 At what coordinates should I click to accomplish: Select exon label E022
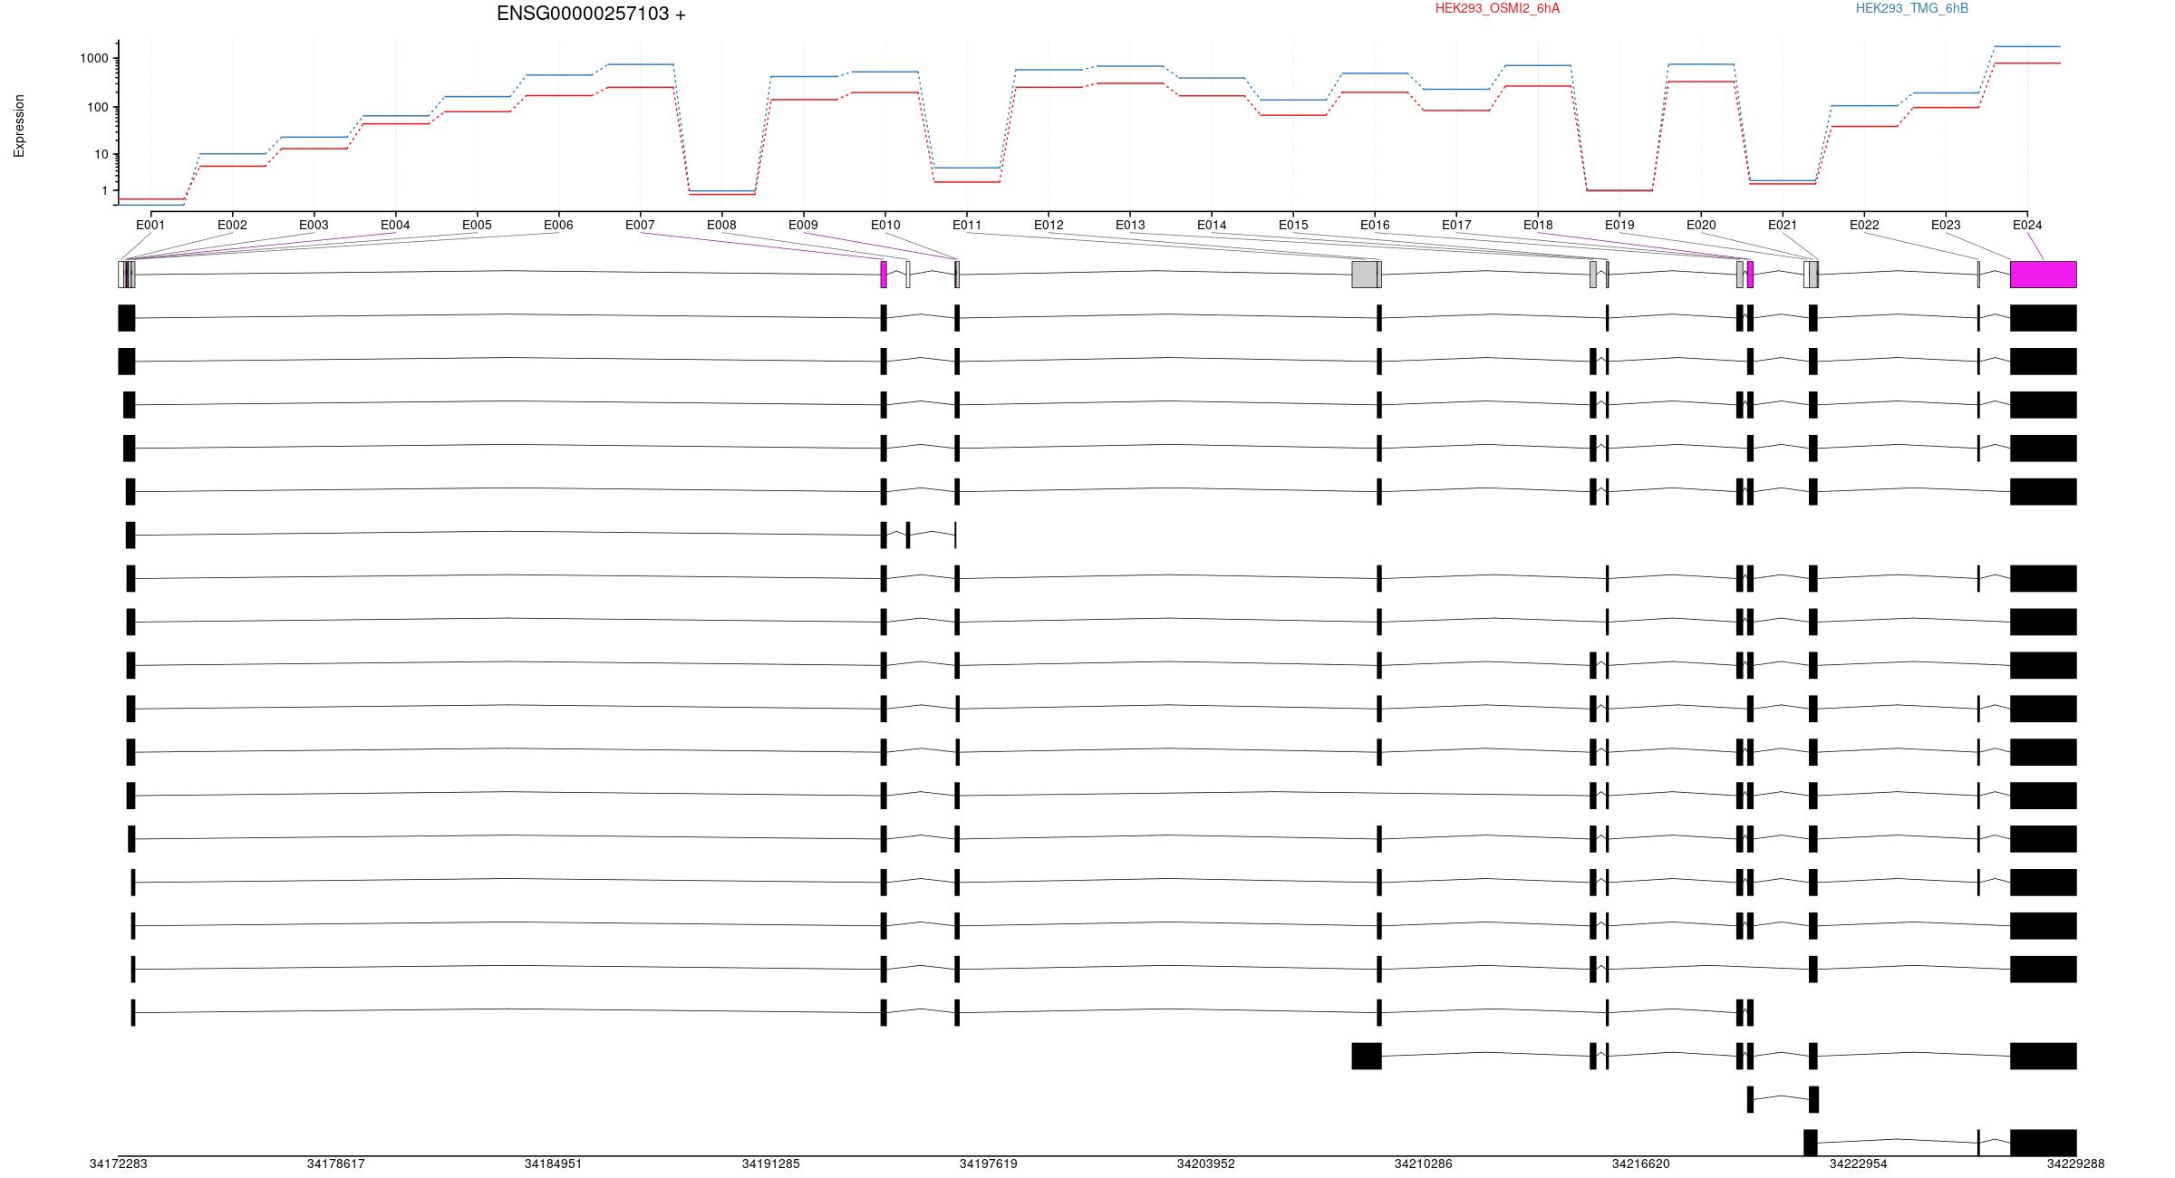[1864, 225]
